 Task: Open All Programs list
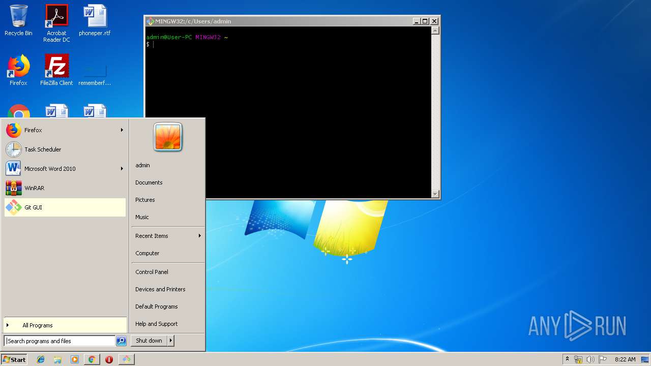coord(65,325)
